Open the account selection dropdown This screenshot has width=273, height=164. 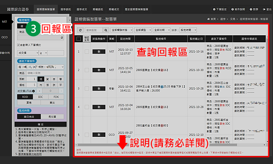pos(40,67)
